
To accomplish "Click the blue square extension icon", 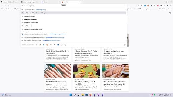I will click(x=145, y=6).
